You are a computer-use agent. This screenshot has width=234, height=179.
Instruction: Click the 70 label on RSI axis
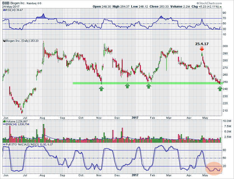pos(224,18)
